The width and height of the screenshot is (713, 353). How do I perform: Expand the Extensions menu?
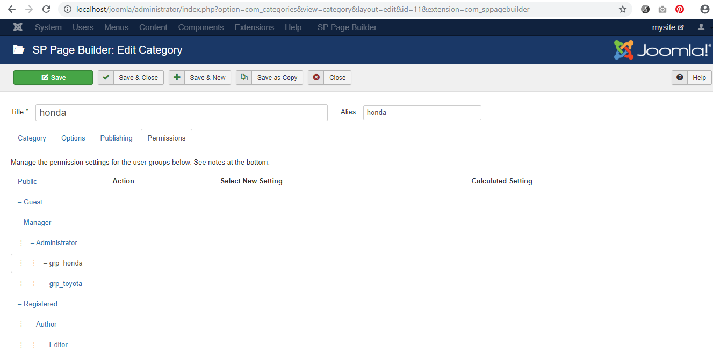click(x=254, y=27)
